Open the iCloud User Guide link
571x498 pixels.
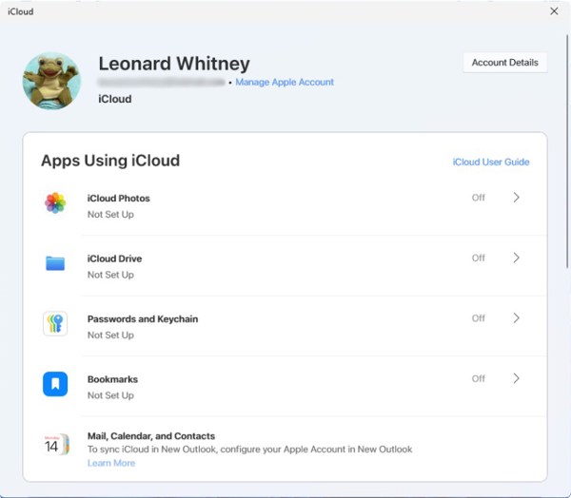491,162
